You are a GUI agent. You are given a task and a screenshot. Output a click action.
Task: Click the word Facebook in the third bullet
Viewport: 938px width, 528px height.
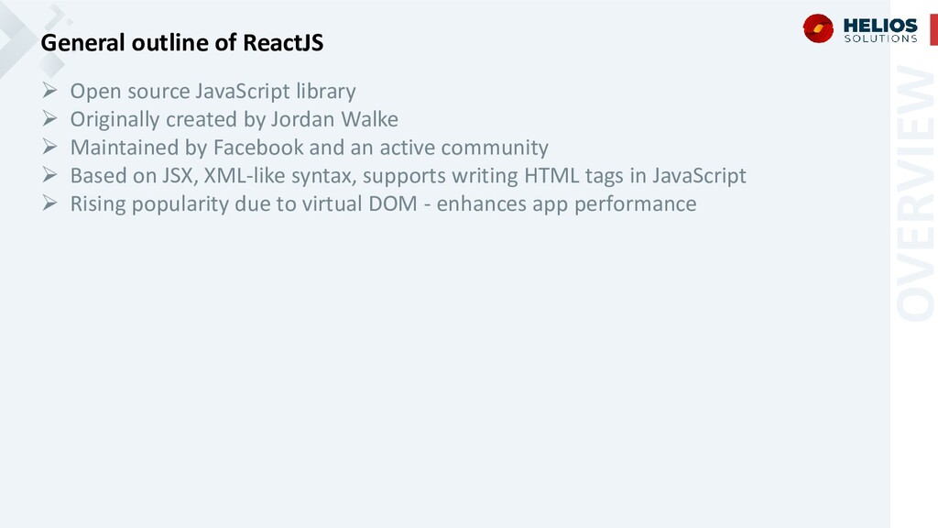click(258, 148)
